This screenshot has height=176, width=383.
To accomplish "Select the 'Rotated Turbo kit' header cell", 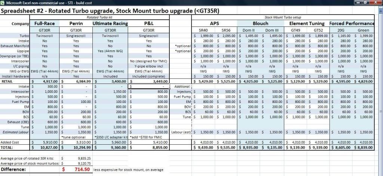I will 99,17.
